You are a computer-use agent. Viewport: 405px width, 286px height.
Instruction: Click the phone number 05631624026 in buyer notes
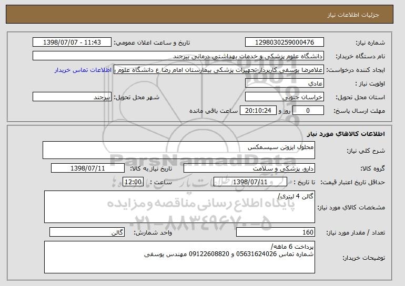[257, 254]
